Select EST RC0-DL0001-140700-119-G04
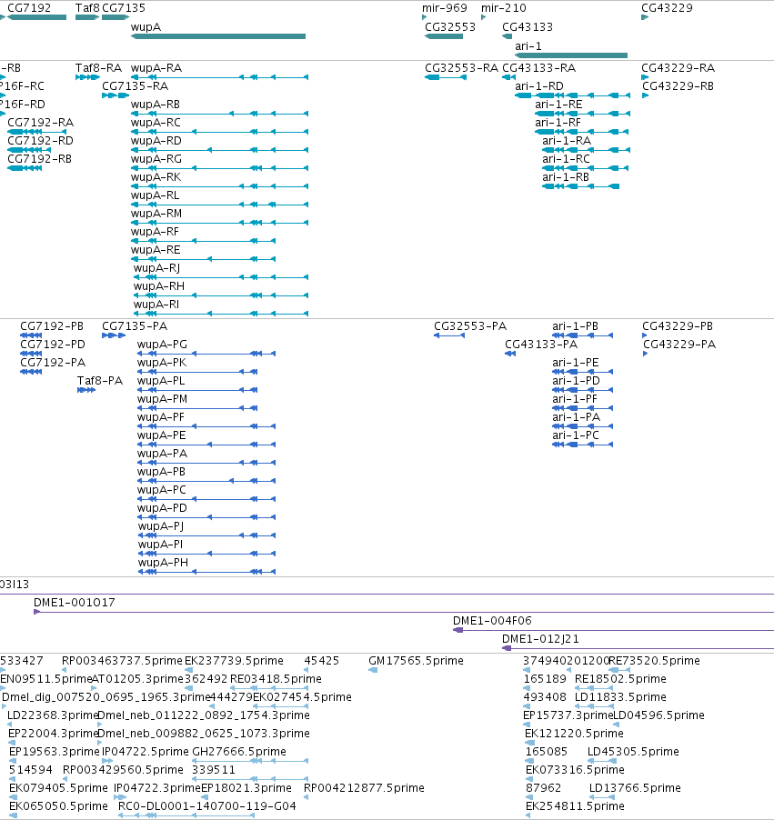This screenshot has width=774, height=820. tap(186, 815)
